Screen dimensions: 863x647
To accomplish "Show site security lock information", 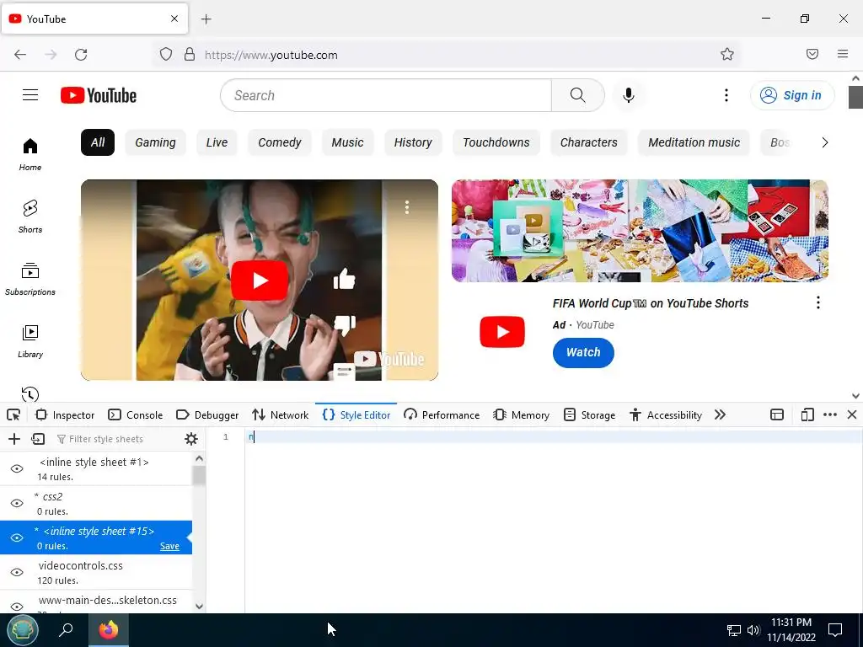I will tap(190, 54).
